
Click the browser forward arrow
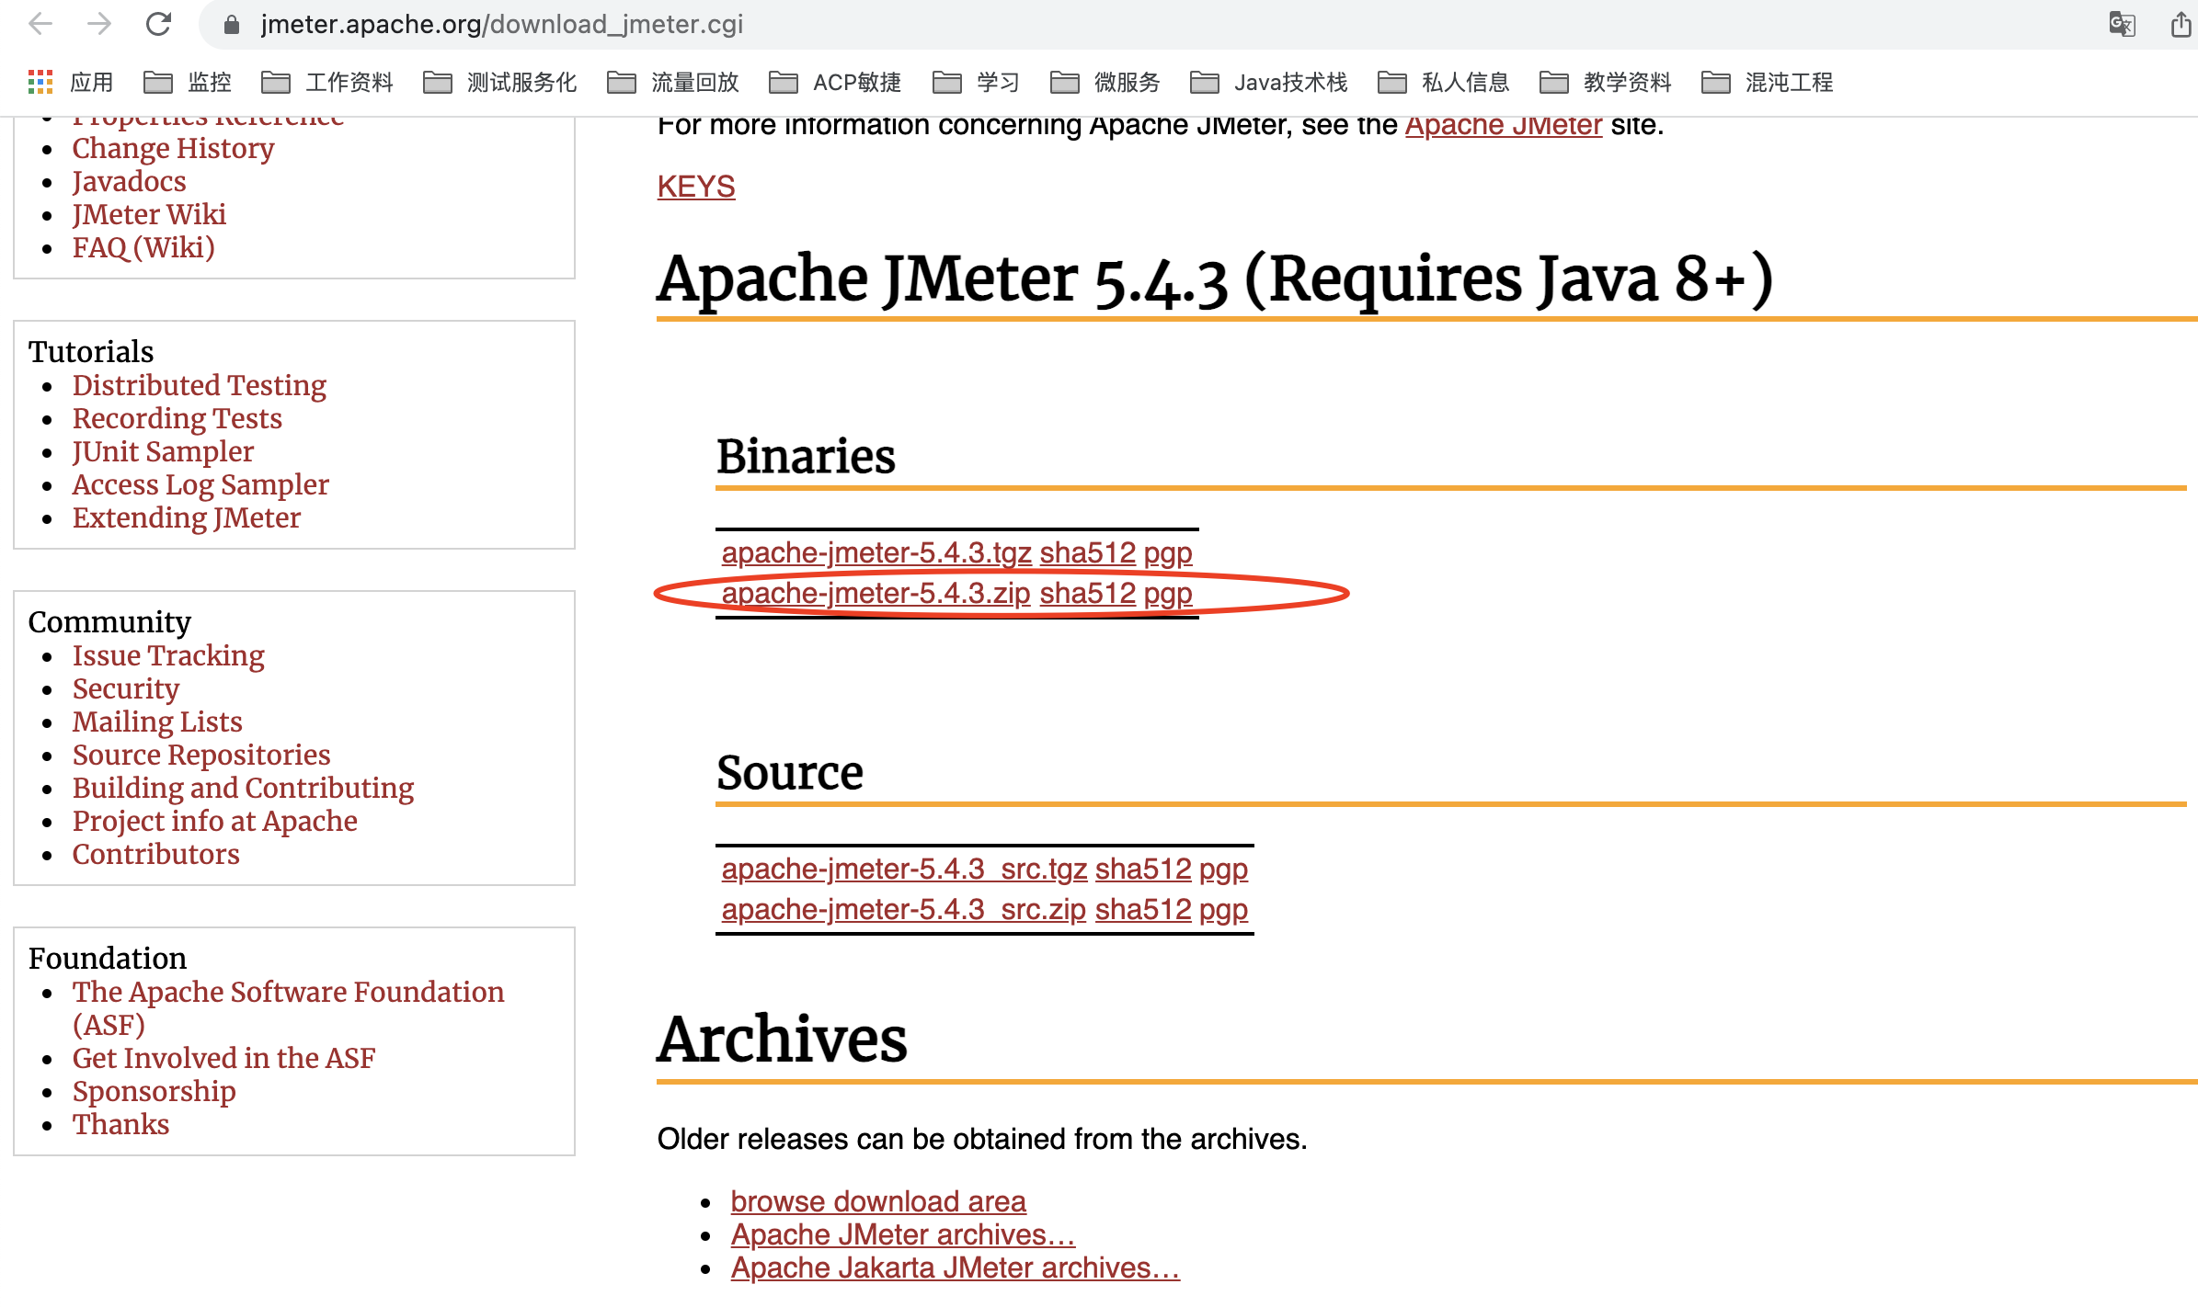tap(98, 24)
